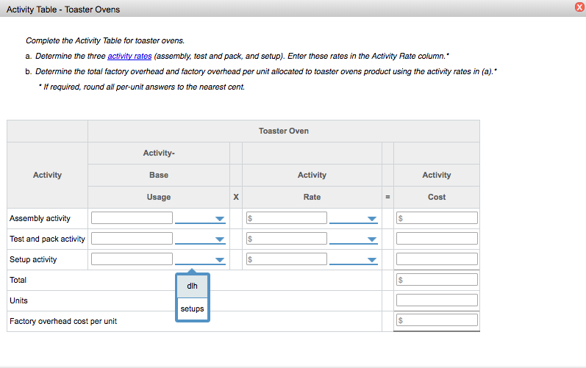The width and height of the screenshot is (586, 368).
Task: Select dlh from the dropdown list
Action: pos(192,286)
